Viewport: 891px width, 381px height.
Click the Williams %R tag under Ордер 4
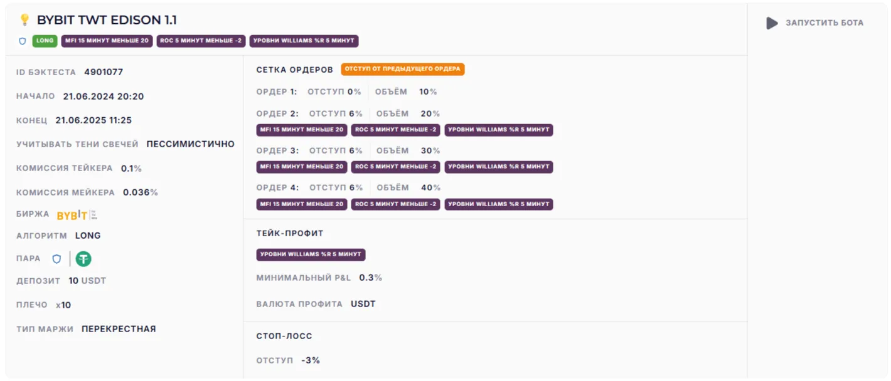[x=499, y=204]
